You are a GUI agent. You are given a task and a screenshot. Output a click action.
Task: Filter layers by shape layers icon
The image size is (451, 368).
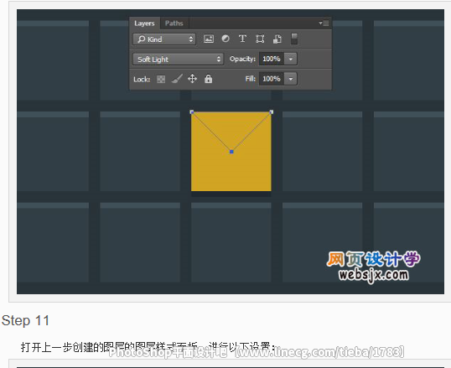pyautogui.click(x=260, y=39)
